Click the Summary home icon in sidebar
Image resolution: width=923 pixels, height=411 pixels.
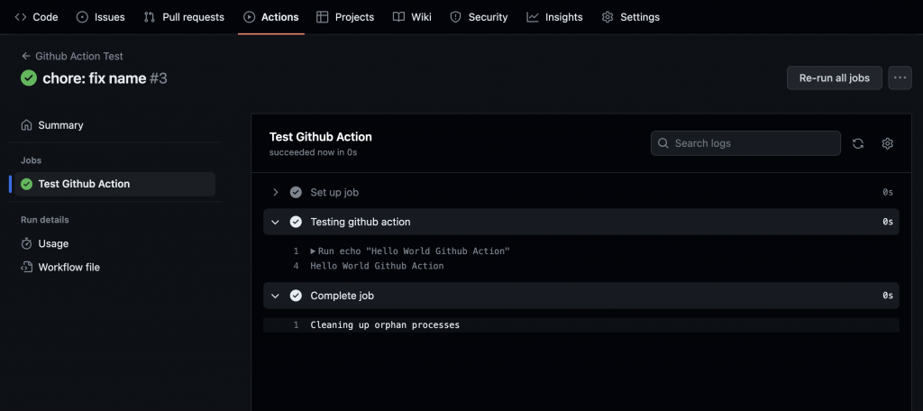[27, 125]
